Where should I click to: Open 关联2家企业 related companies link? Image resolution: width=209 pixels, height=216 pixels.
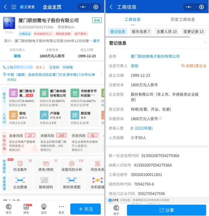pyautogui.click(x=194, y=66)
